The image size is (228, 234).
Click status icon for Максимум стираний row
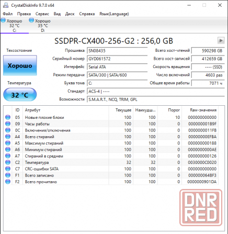pos(8,143)
